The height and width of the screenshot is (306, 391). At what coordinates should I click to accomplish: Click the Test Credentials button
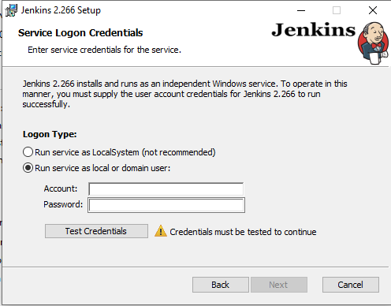pyautogui.click(x=96, y=231)
